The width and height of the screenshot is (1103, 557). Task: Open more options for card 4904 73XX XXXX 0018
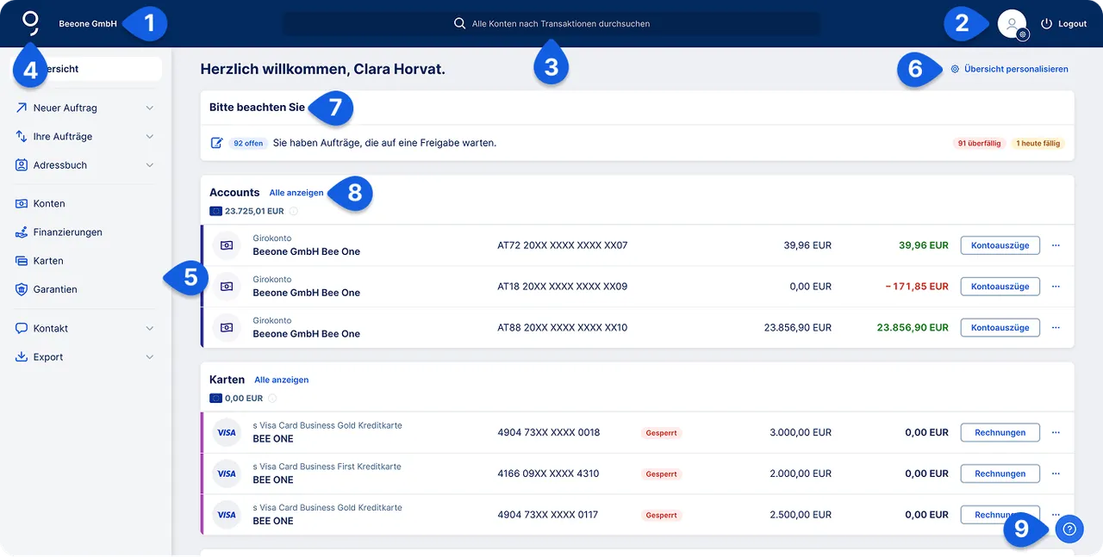coord(1056,433)
